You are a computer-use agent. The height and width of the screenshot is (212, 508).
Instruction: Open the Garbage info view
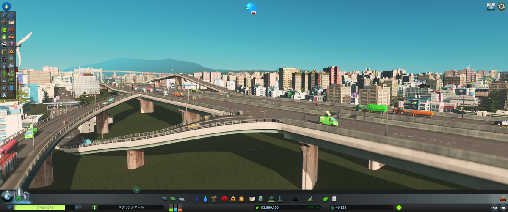4,22
